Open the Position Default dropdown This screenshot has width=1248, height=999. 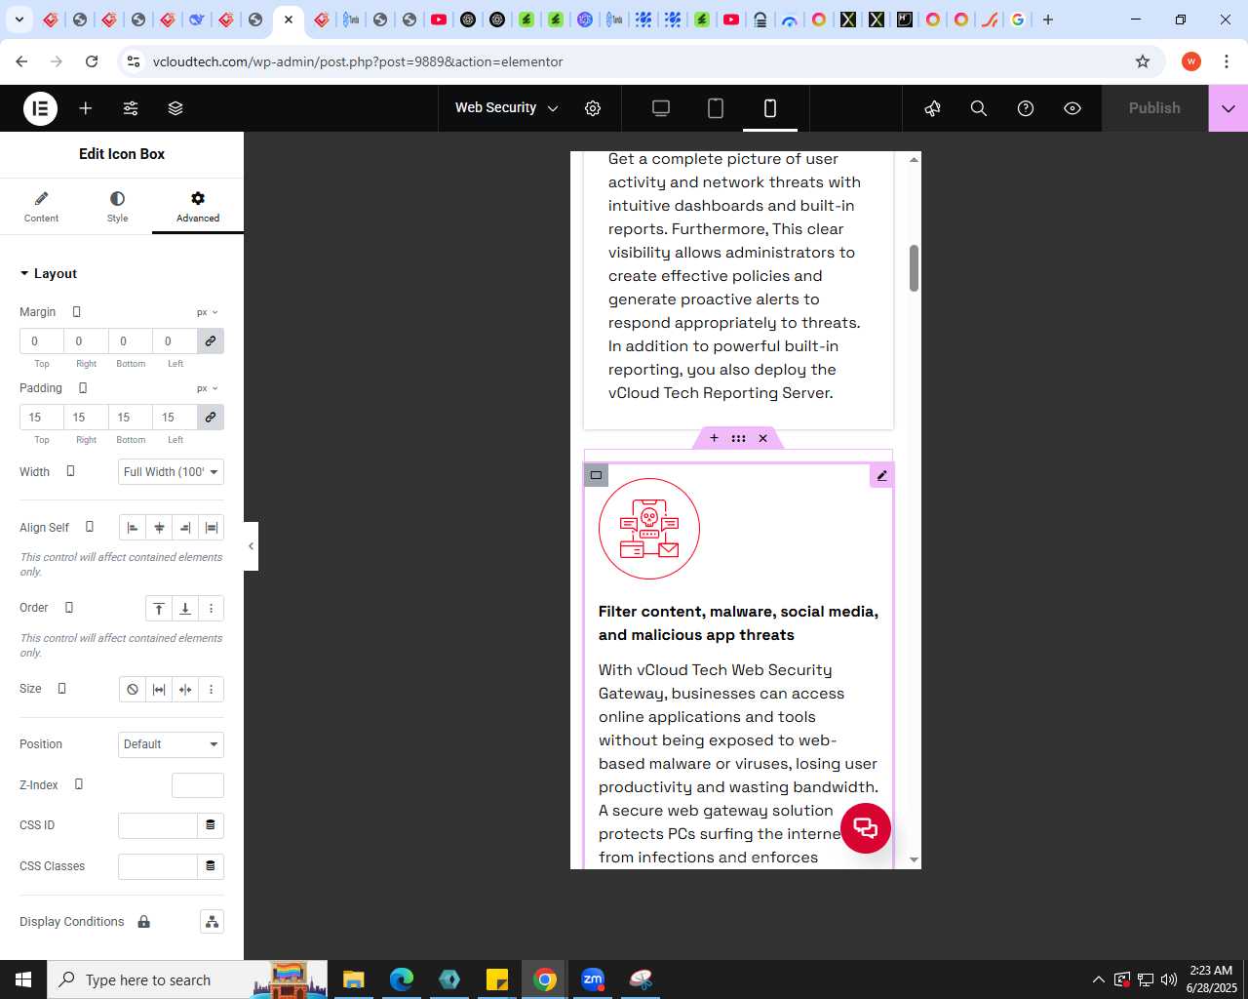click(171, 744)
